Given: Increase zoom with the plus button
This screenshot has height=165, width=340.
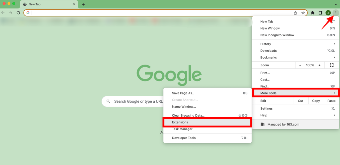Looking at the screenshot, I should coord(319,65).
